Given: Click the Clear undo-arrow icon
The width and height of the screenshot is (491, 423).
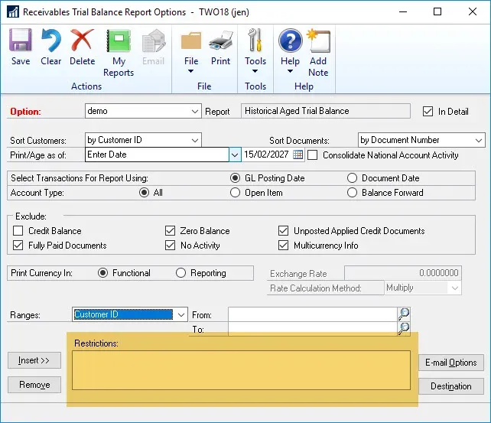Looking at the screenshot, I should pyautogui.click(x=51, y=46).
